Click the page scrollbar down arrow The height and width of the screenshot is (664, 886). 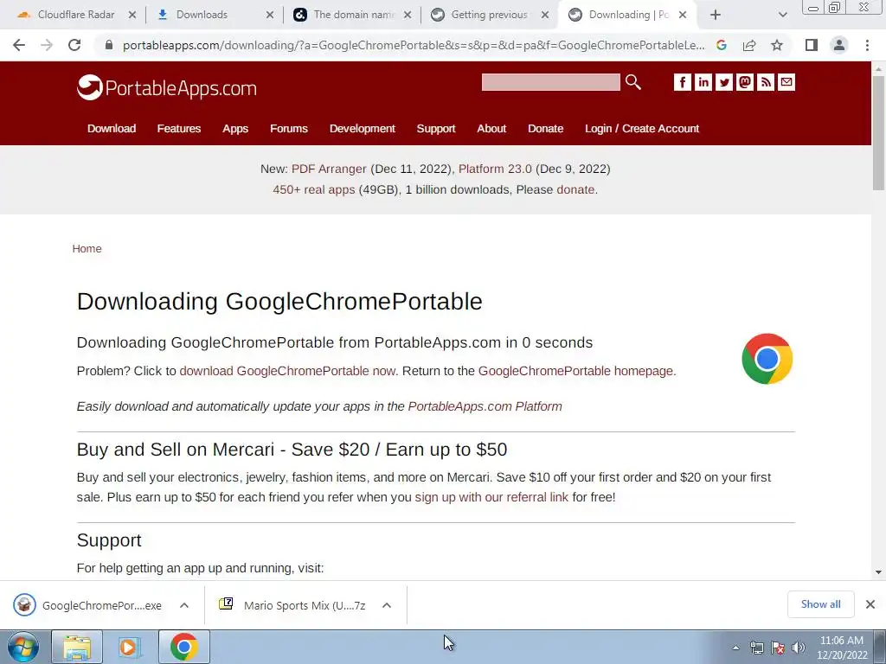click(x=878, y=572)
